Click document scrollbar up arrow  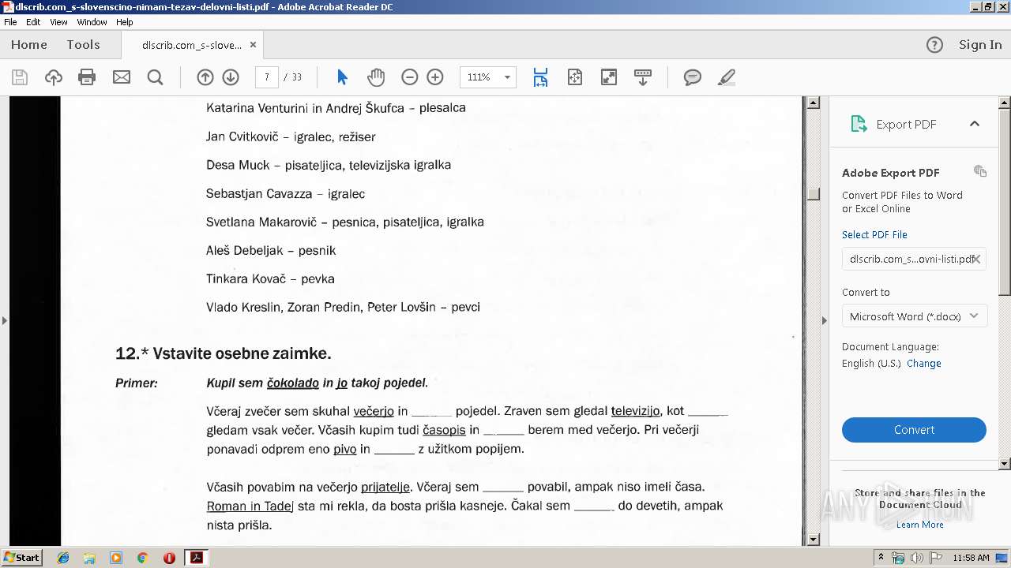coord(813,103)
